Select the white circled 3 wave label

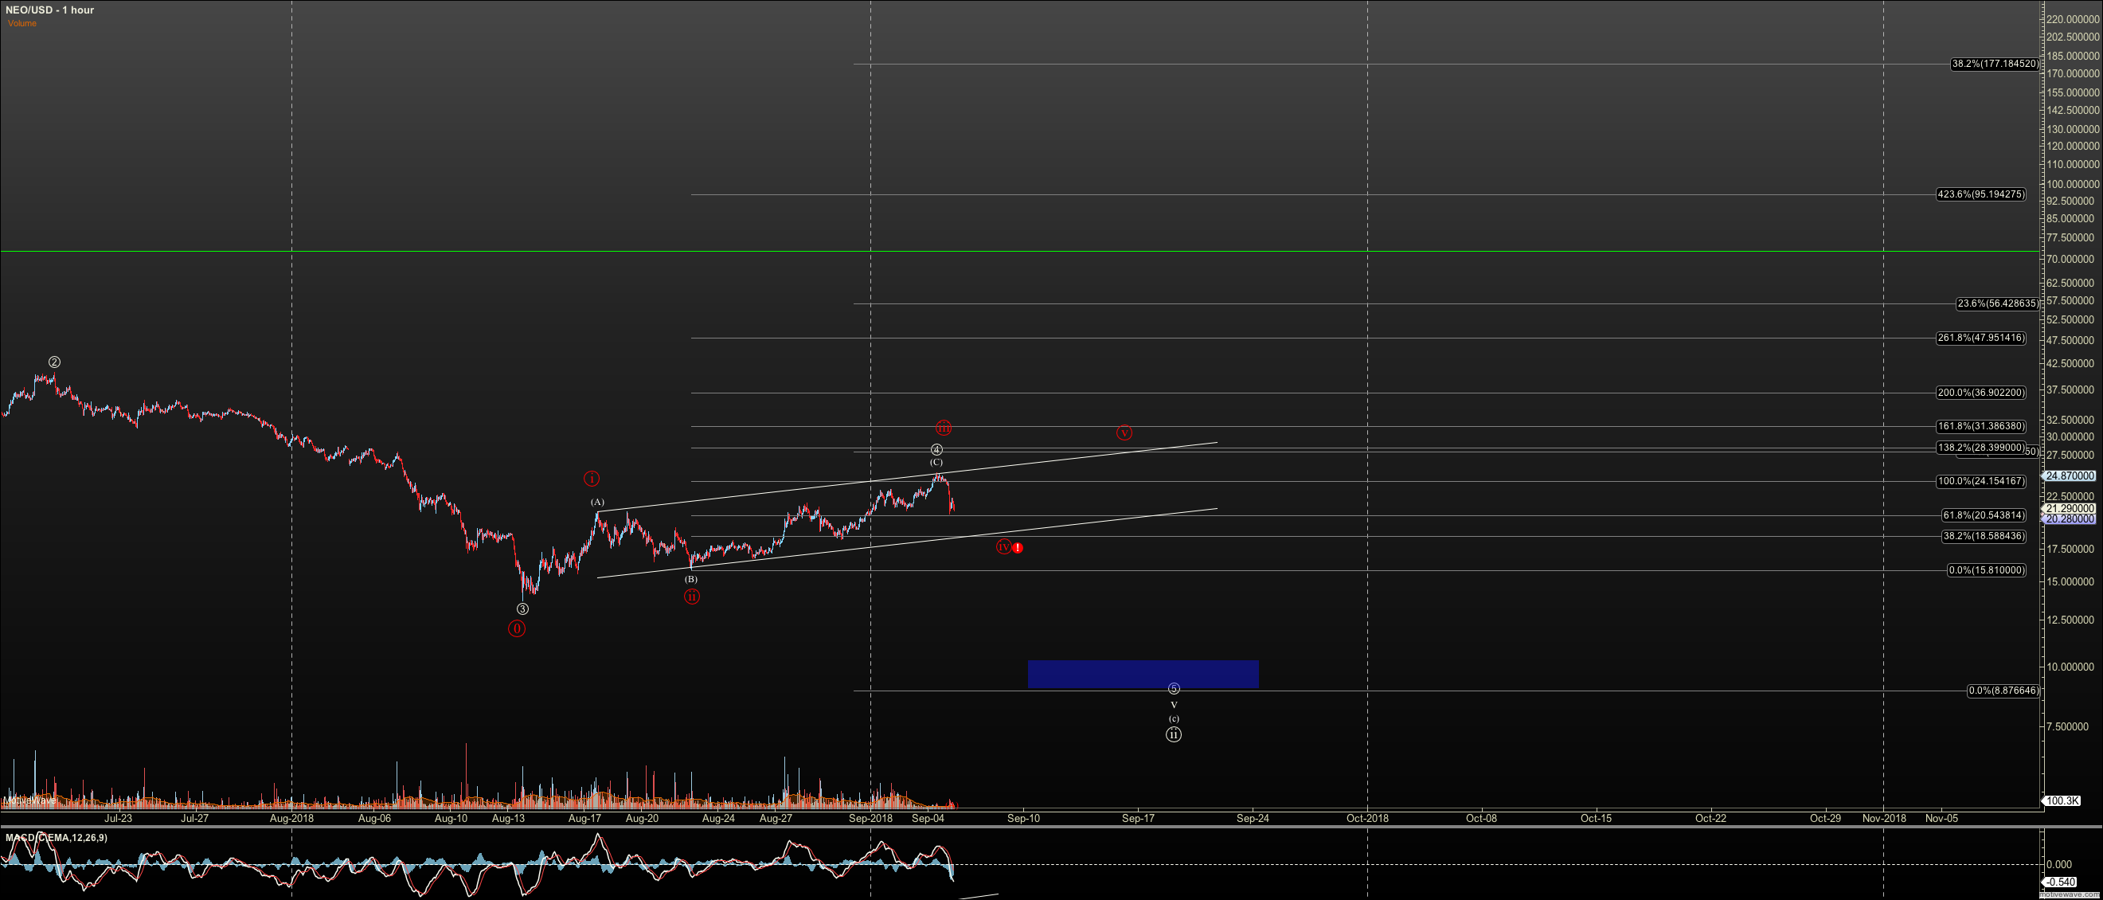pos(522,609)
